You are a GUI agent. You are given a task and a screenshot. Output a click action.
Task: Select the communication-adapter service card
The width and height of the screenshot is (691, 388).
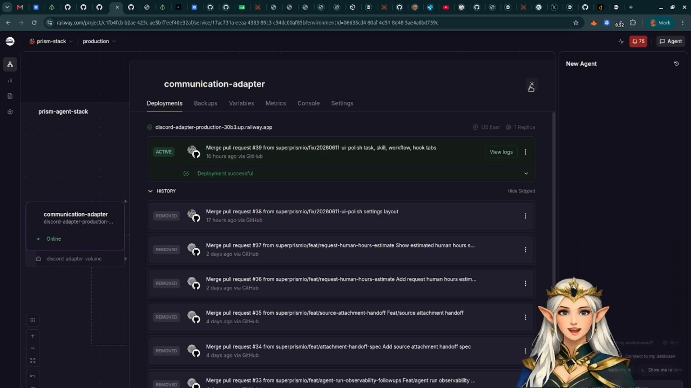tap(75, 226)
